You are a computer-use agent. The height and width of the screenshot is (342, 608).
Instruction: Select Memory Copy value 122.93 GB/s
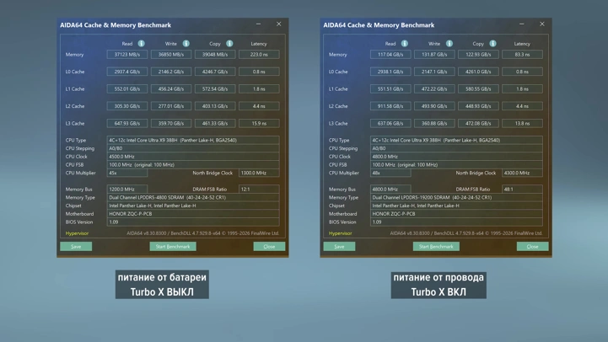(478, 55)
